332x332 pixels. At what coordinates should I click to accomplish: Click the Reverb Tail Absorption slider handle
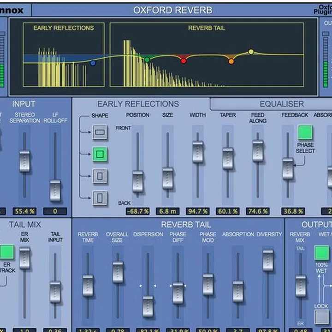(238, 291)
